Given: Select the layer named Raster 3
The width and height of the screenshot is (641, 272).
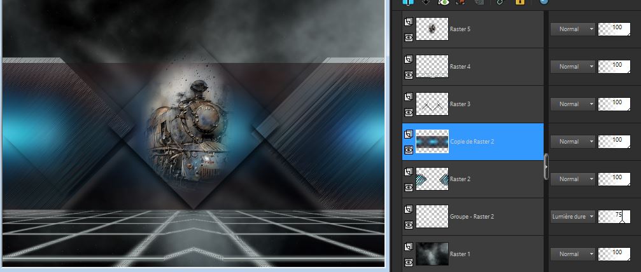Looking at the screenshot, I should pos(460,104).
